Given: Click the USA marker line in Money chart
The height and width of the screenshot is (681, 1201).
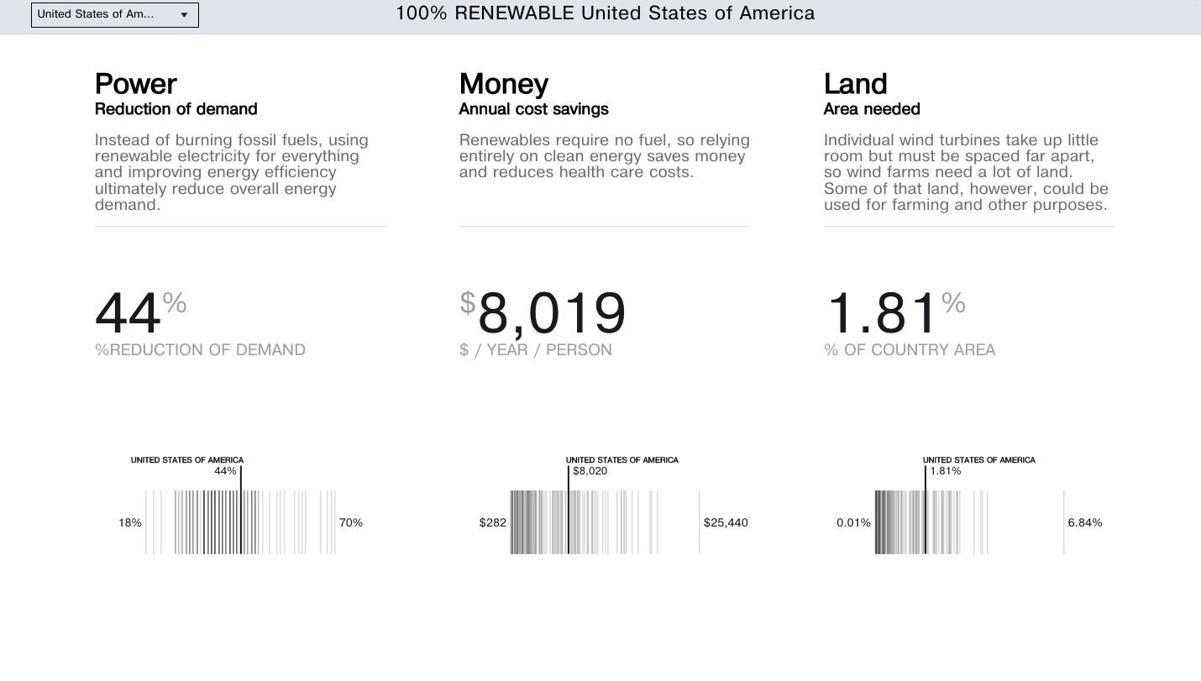Looking at the screenshot, I should pos(569,521).
